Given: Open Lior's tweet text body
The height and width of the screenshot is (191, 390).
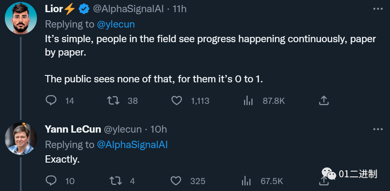Looking at the screenshot, I should [x=210, y=59].
